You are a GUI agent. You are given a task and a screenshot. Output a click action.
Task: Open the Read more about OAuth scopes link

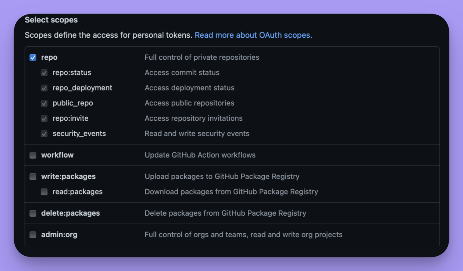(253, 35)
